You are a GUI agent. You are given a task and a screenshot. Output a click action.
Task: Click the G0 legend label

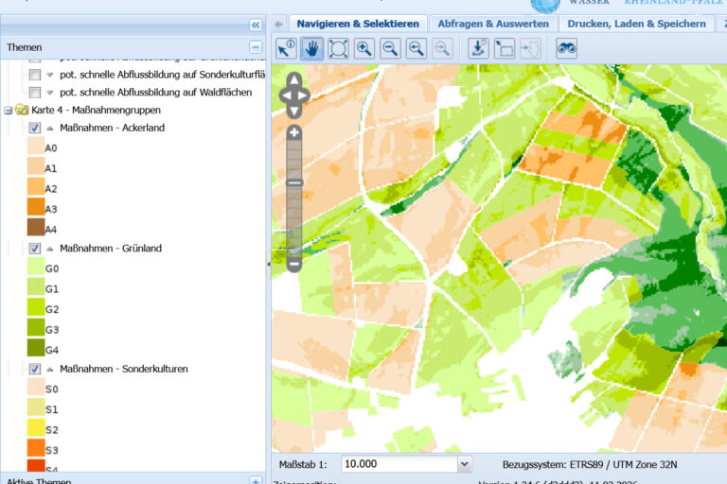52,268
